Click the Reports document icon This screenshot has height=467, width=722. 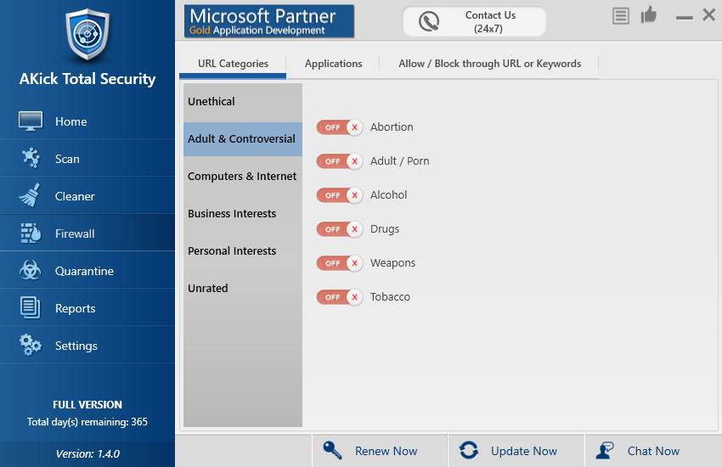coord(30,308)
